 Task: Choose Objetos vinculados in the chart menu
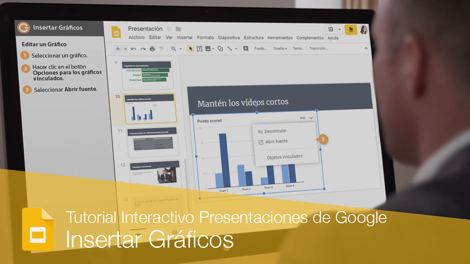[x=285, y=156]
